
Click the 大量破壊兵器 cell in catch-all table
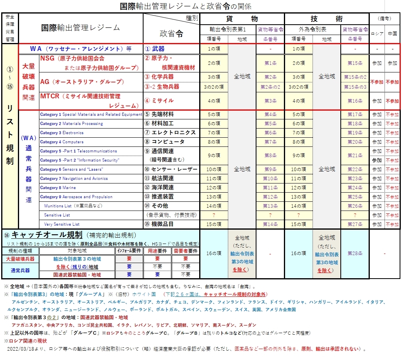pos(20,259)
